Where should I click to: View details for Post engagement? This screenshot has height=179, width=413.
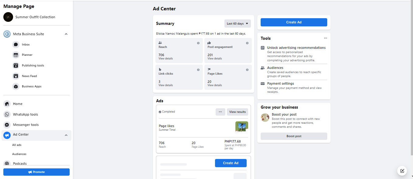tap(215, 59)
